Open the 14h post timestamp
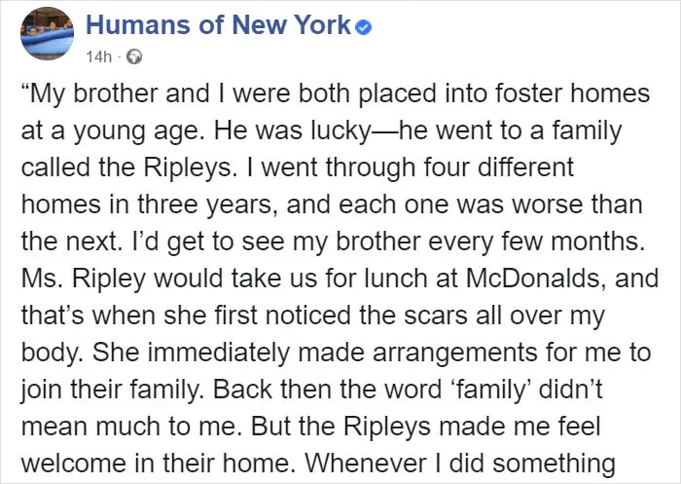This screenshot has width=681, height=484. click(98, 56)
